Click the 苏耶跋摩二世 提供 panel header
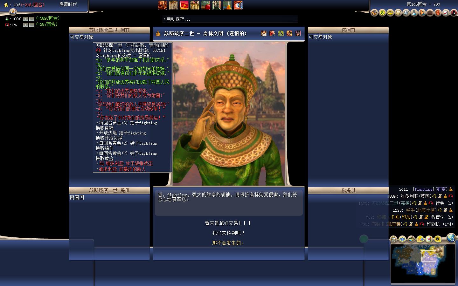 pyautogui.click(x=109, y=190)
